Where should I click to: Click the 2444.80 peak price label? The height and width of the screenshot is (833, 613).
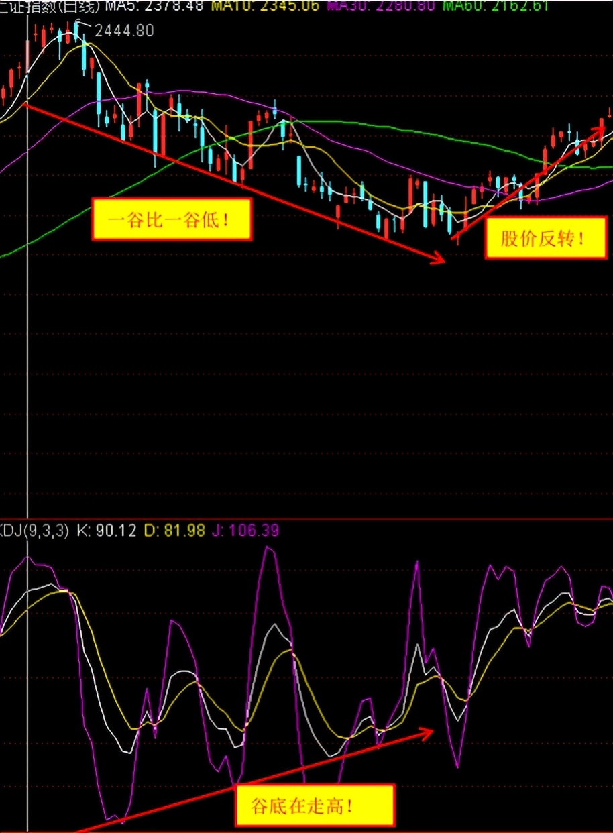[x=124, y=31]
